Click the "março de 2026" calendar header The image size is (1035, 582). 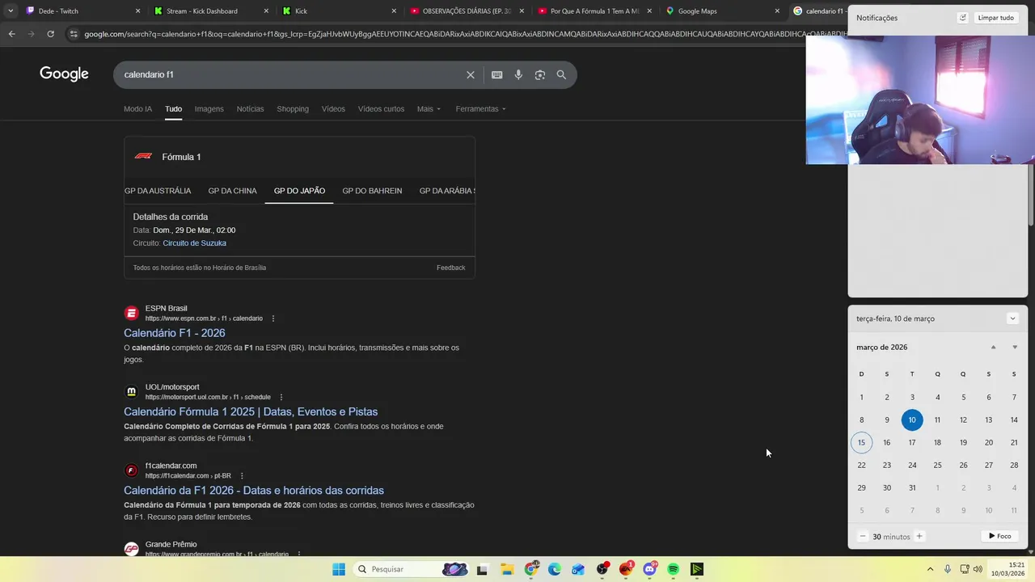pos(881,347)
